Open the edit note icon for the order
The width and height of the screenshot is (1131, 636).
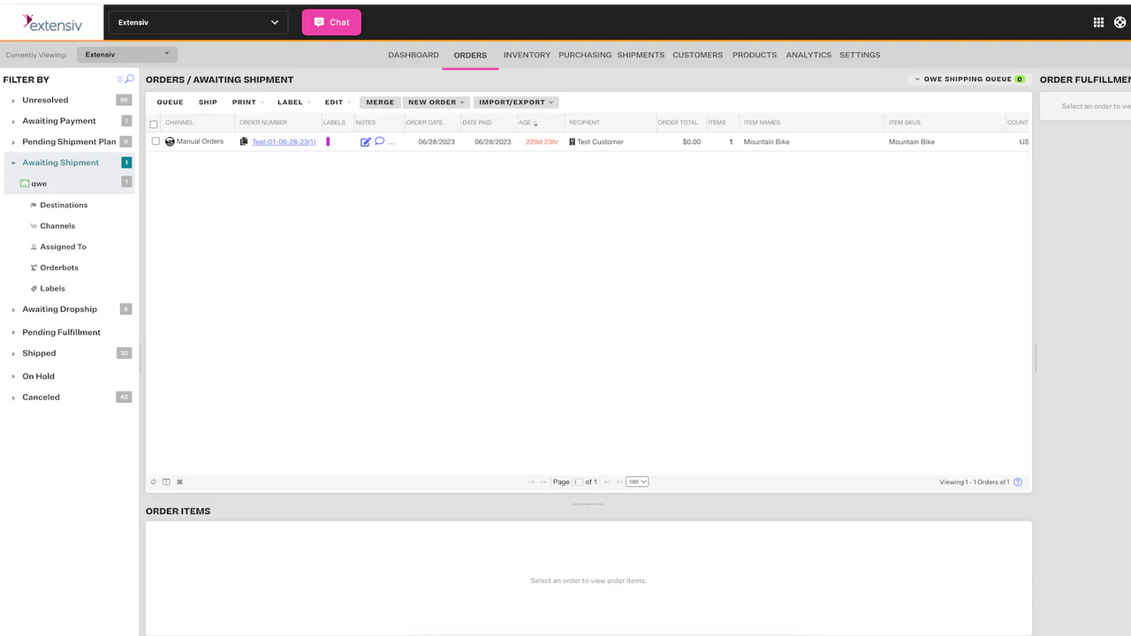point(366,141)
